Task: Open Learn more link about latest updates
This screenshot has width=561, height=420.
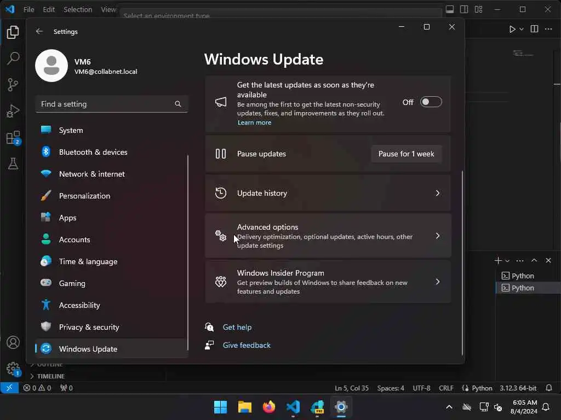Action: (x=254, y=122)
